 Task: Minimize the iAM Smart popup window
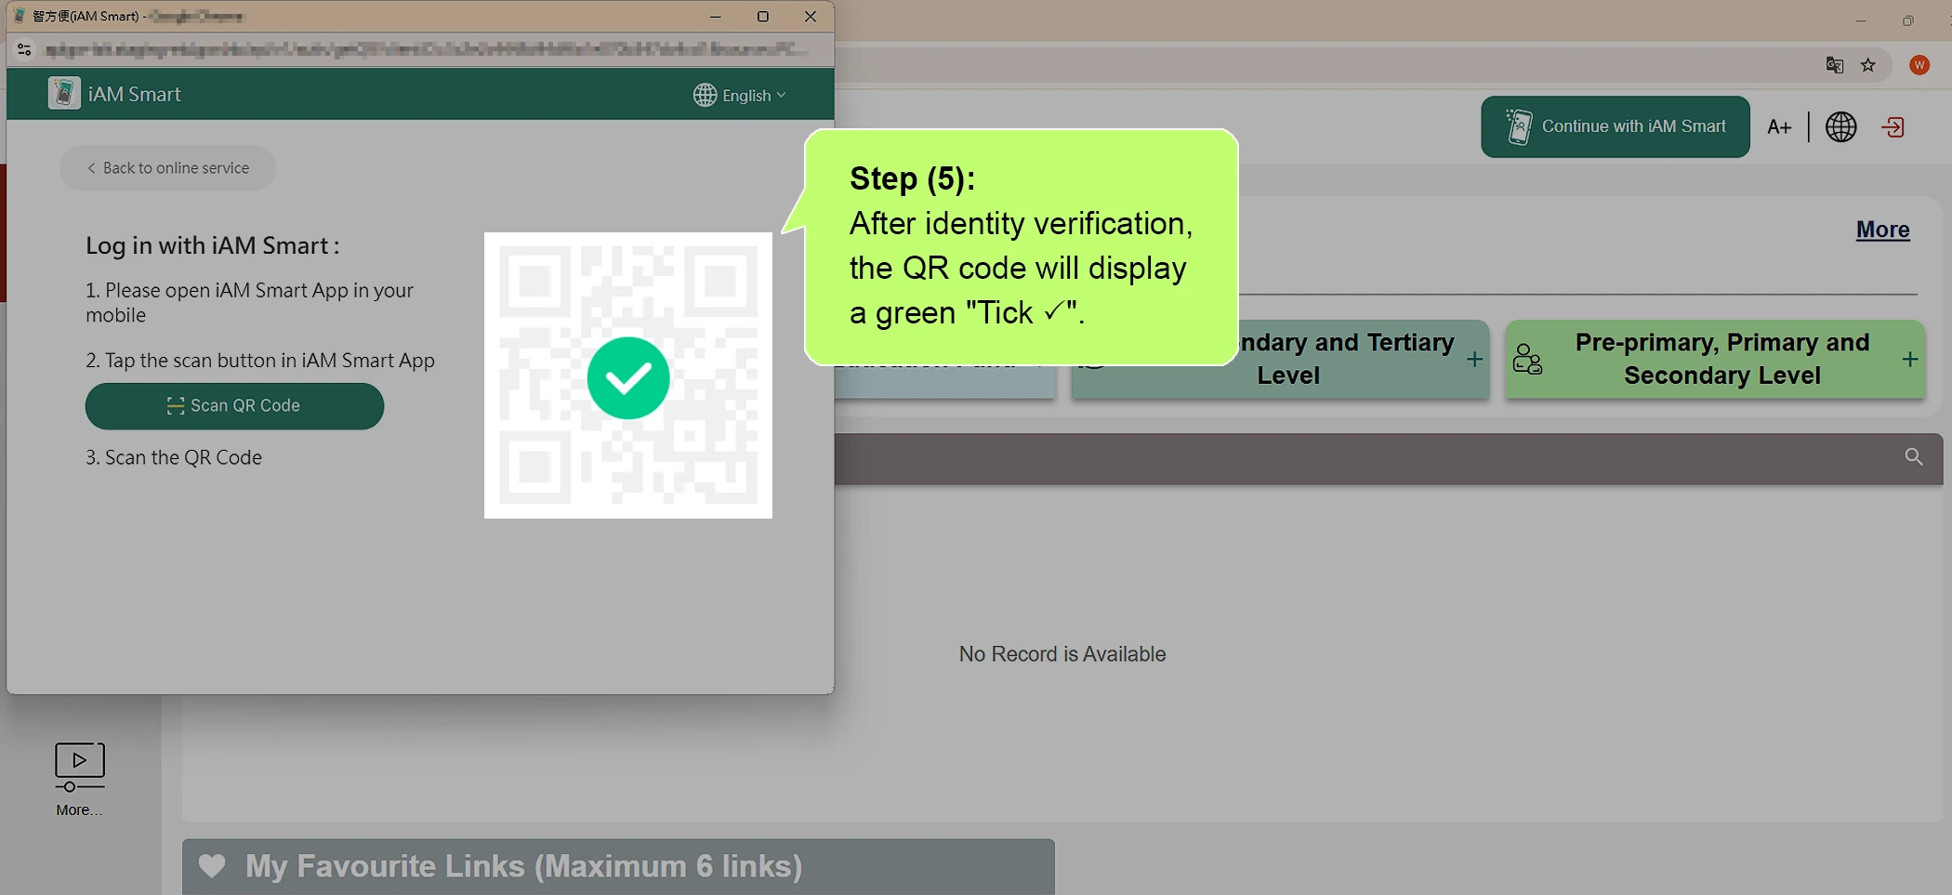click(x=715, y=17)
